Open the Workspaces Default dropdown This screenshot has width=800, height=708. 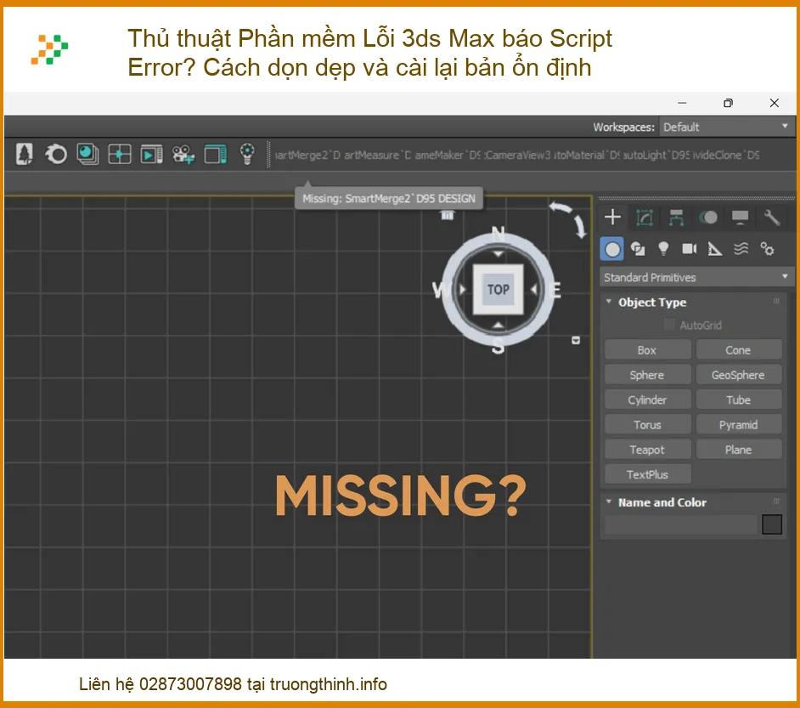pos(726,127)
